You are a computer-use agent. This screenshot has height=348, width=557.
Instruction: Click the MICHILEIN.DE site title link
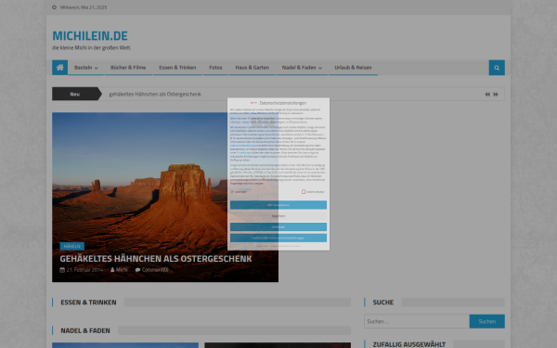coord(90,36)
